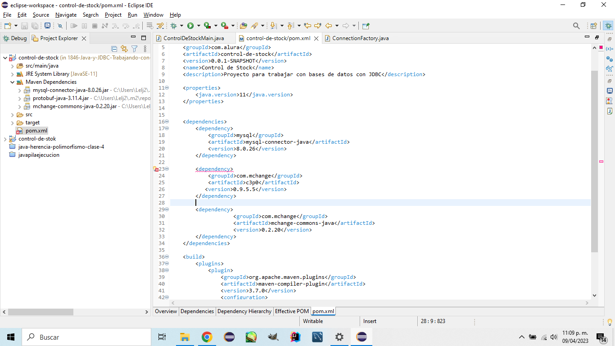This screenshot has width=615, height=346.
Task: Click the Project Explorer filter funnel icon
Action: (134, 49)
